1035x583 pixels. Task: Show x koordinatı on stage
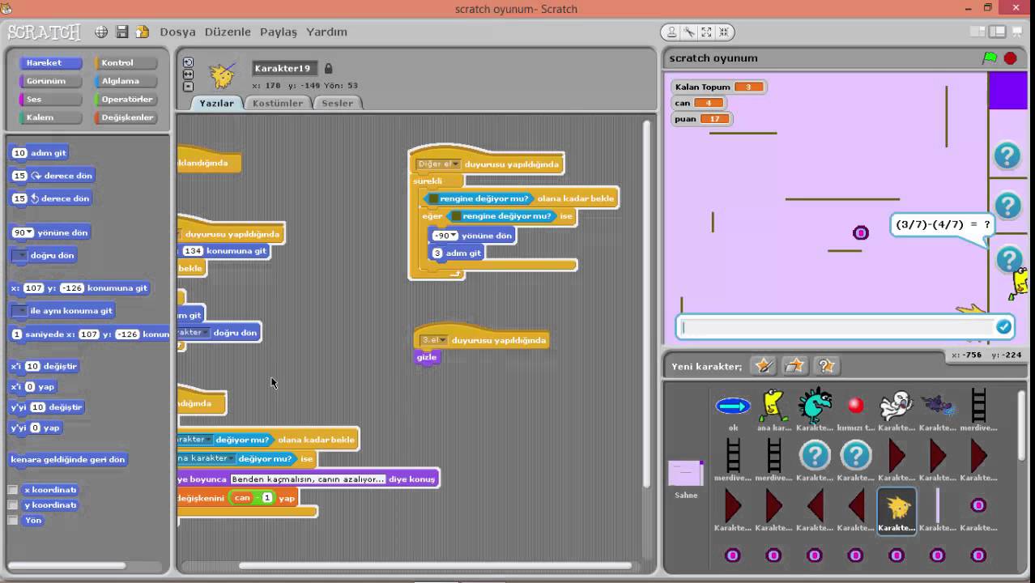point(13,490)
